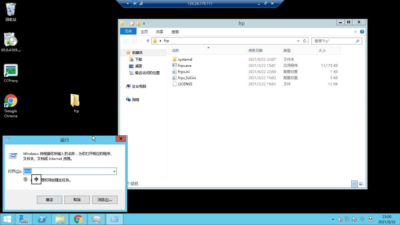The image size is (400, 225).
Task: Show hidden tray icons arrow
Action: (x=333, y=219)
